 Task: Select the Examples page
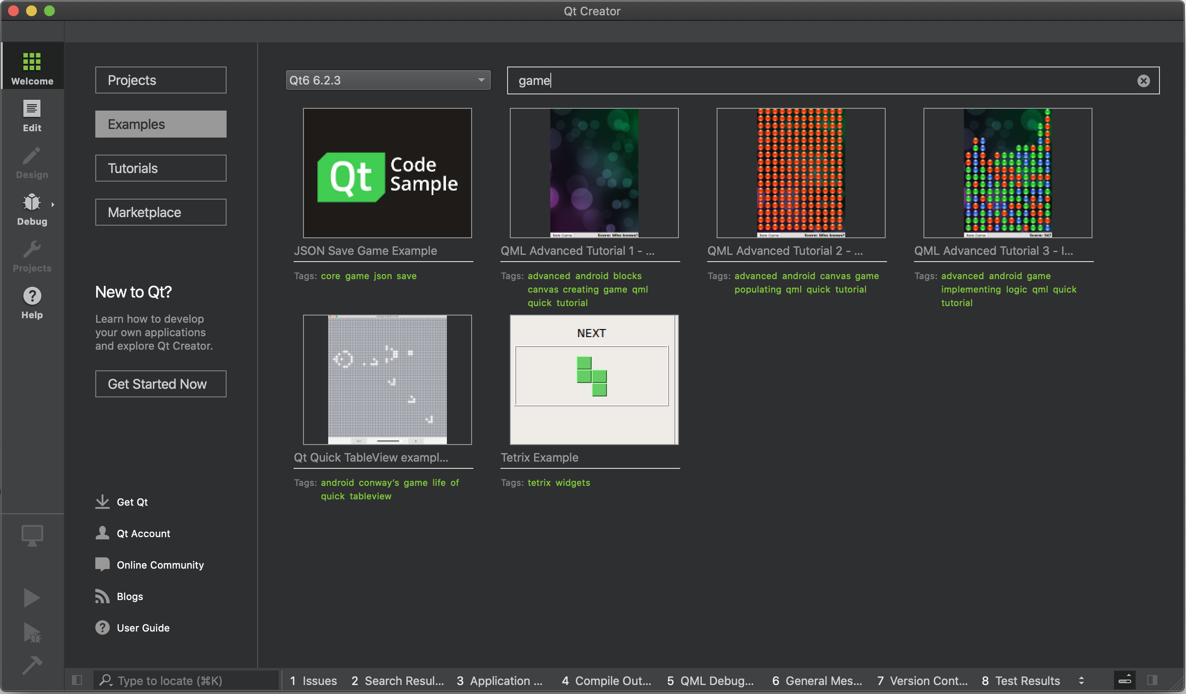pos(161,124)
